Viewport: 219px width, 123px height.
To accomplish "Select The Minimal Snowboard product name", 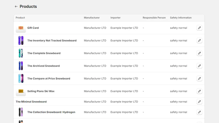I will point(31,101).
